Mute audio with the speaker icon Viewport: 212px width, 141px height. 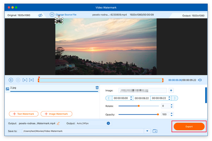200,80
